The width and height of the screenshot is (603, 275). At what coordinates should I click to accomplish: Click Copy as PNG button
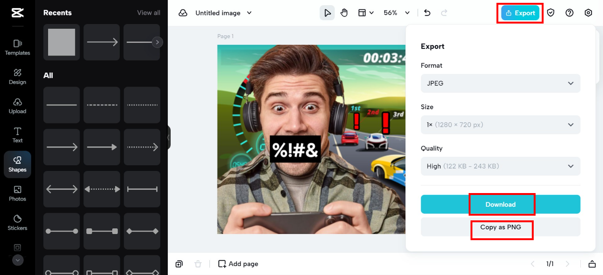(x=501, y=227)
